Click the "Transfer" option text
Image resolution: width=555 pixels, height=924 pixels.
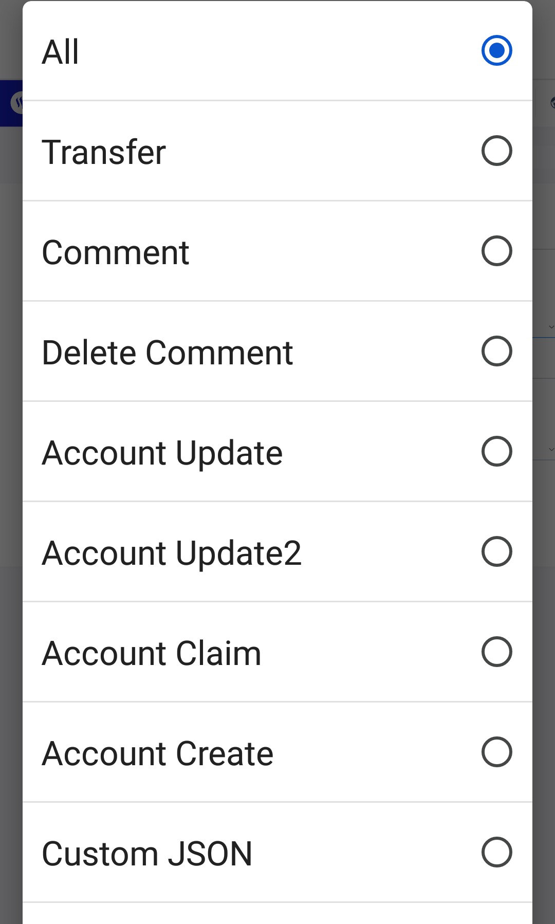[x=104, y=152]
